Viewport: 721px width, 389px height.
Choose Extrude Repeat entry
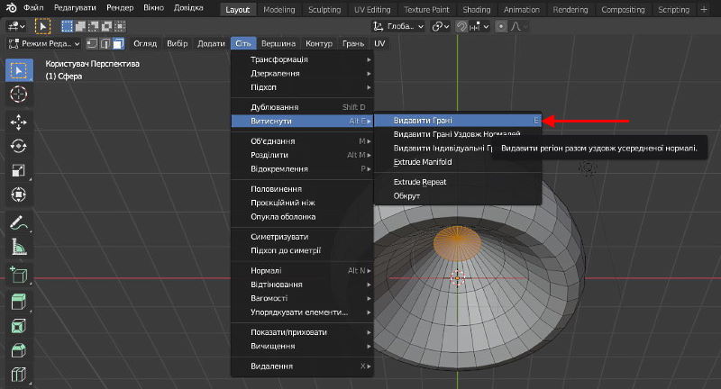pyautogui.click(x=458, y=182)
